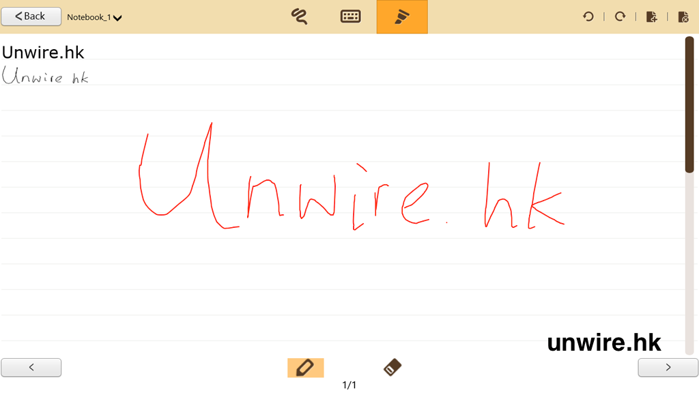699x393 pixels.
Task: Click the bold unwire.hk watermark
Action: pos(604,343)
